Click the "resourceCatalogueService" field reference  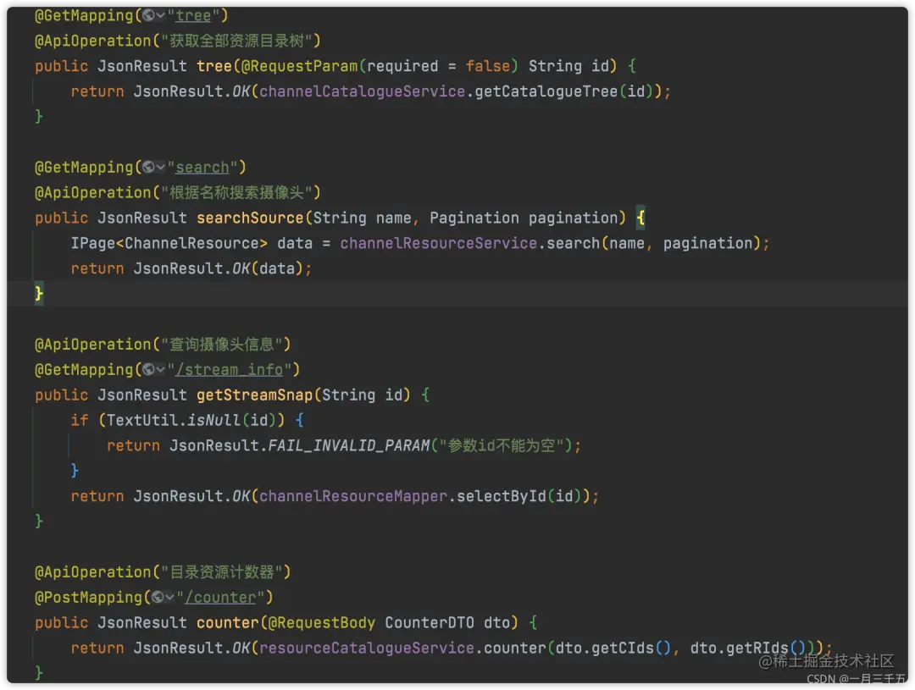click(x=367, y=648)
